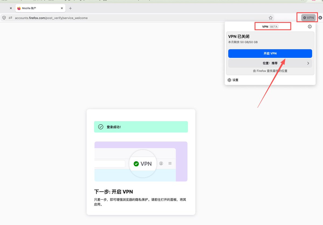The image size is (323, 225).
Task: Select the Mozilla 账户 tab
Action: pos(40,8)
